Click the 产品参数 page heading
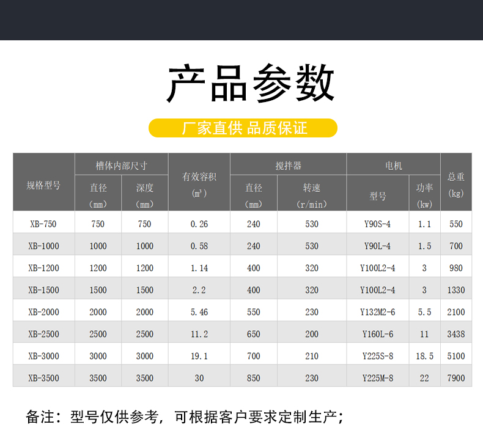 tap(251, 84)
